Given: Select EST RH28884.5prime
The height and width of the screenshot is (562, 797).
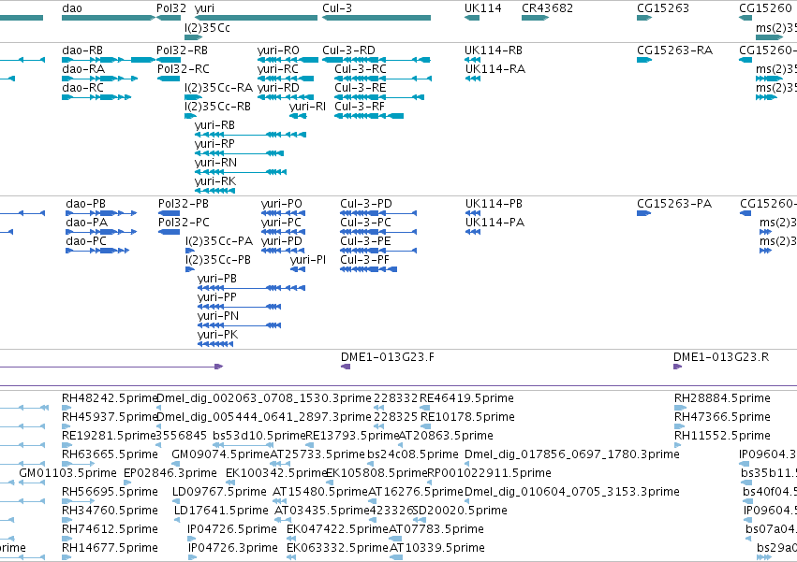Looking at the screenshot, I should pyautogui.click(x=722, y=398).
